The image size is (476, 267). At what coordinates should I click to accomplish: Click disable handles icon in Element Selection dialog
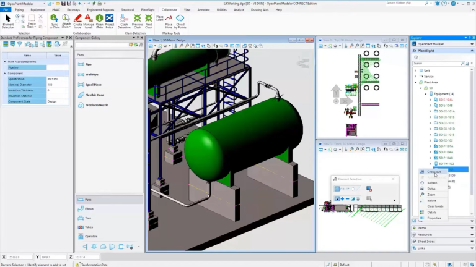[x=369, y=189]
